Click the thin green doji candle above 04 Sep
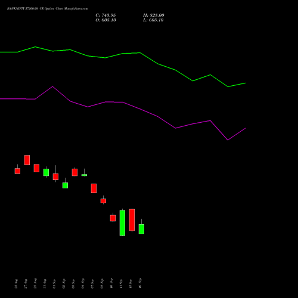298x298 pixels. pos(84,175)
